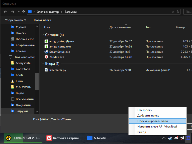Screen dimensions: 192x144
Task: Expand the address bar history dropdown
Action: pyautogui.click(x=173, y=12)
